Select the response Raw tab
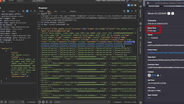The image size is (184, 104). [x=49, y=11]
